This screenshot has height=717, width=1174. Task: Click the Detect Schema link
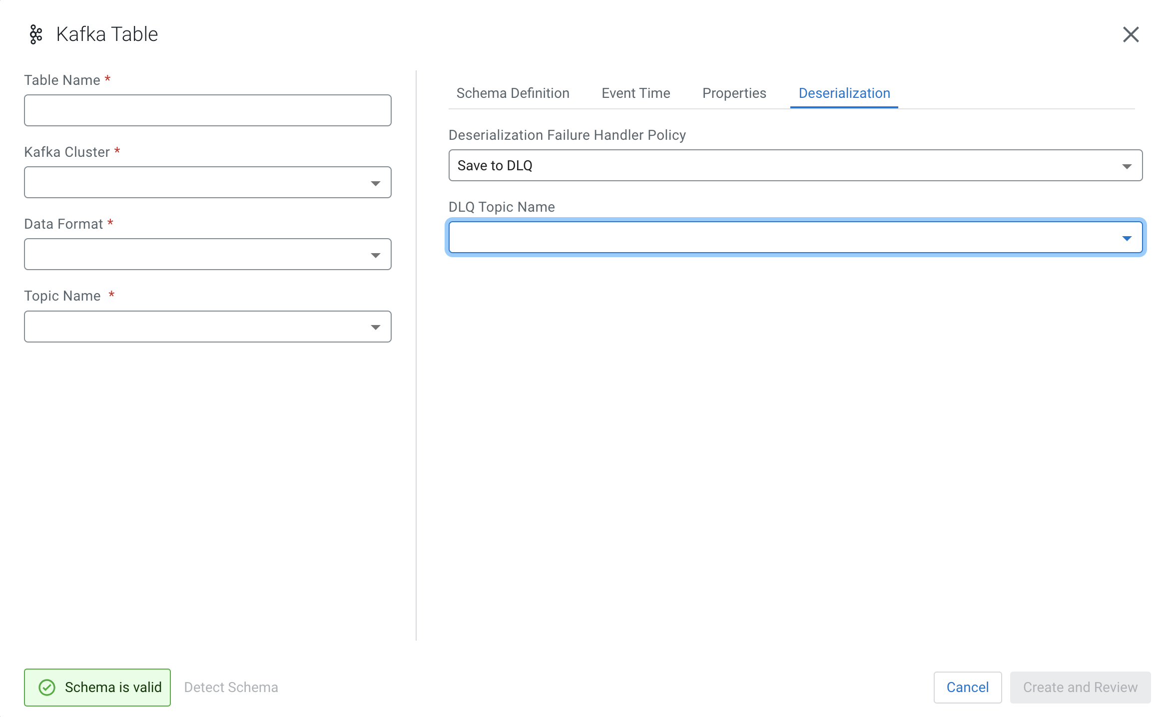[x=231, y=688]
